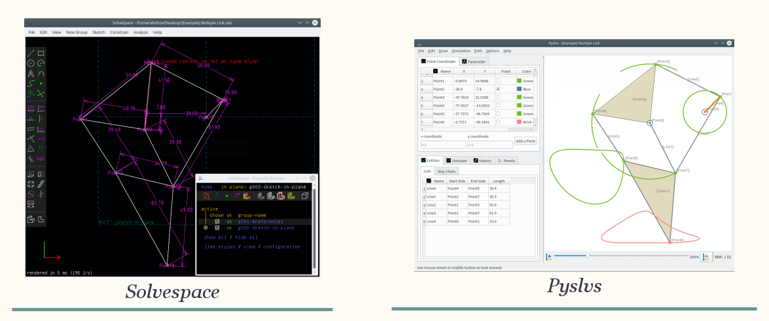Viewport: 769px width, 321px height.
Task: Check the Fixed box for Point5
Action: tap(498, 114)
